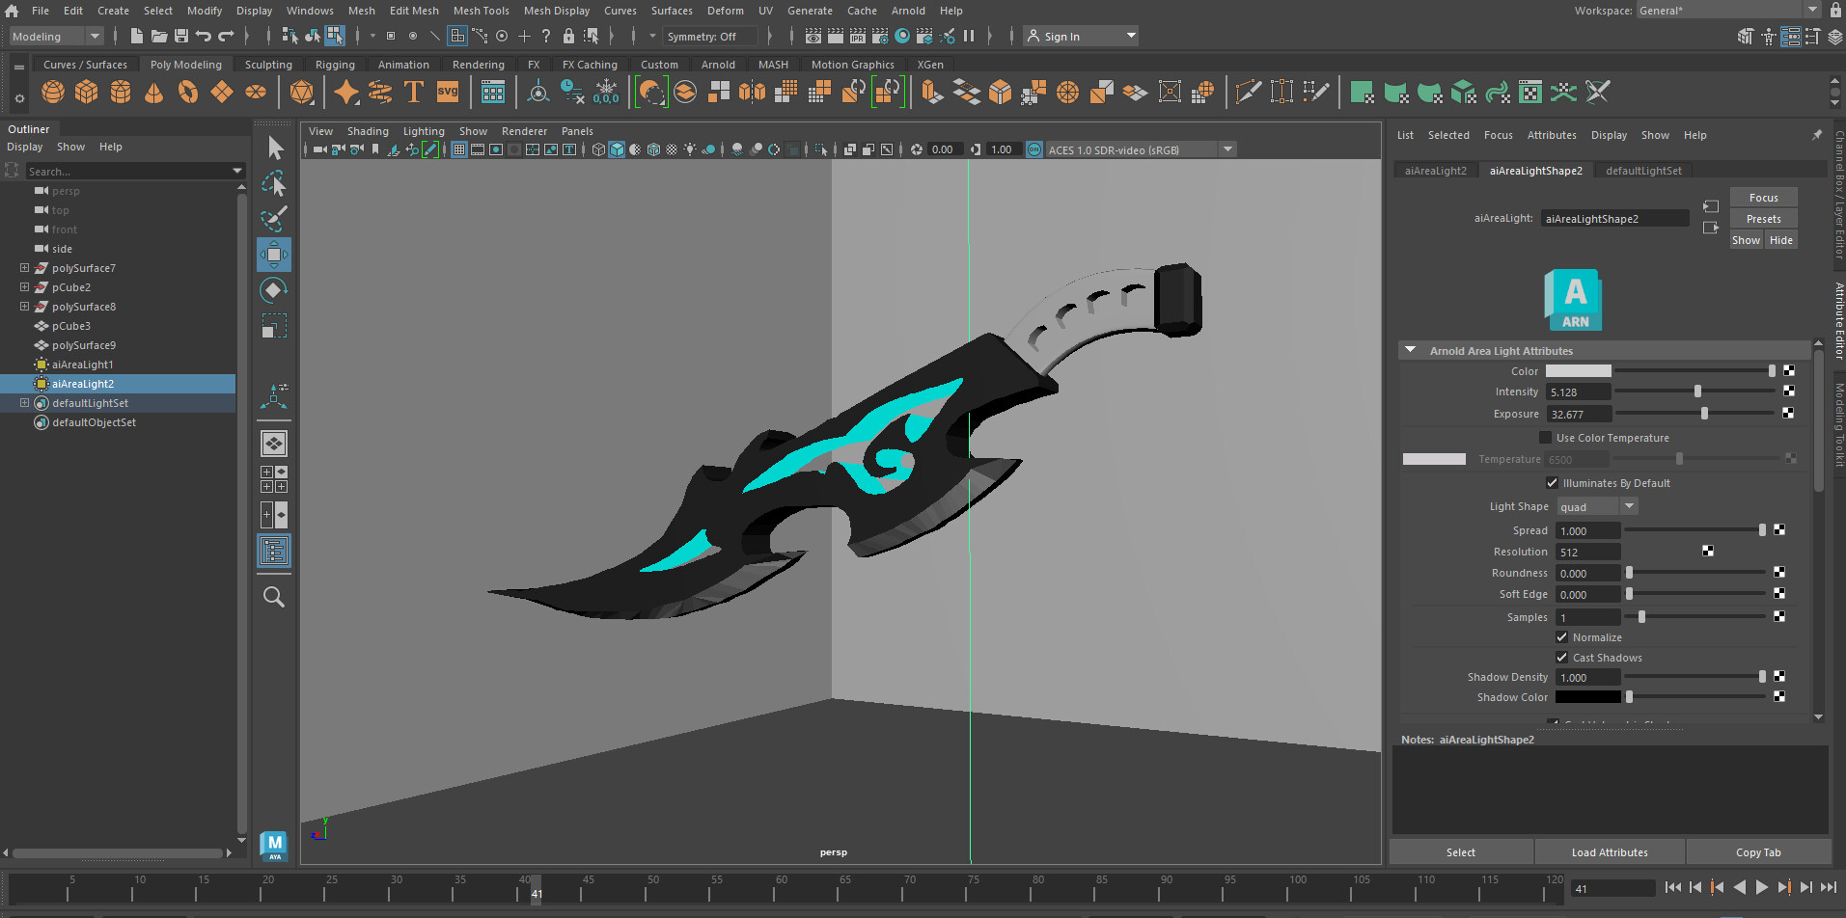Image resolution: width=1846 pixels, height=918 pixels.
Task: Collapse Arnold Area Light Attributes section
Action: pyautogui.click(x=1411, y=351)
